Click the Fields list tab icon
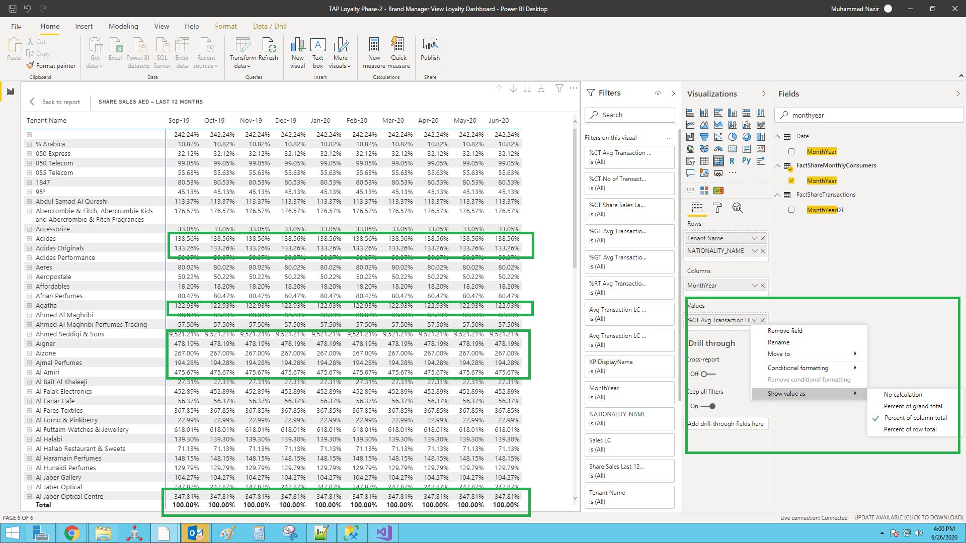This screenshot has width=966, height=543. 697,208
